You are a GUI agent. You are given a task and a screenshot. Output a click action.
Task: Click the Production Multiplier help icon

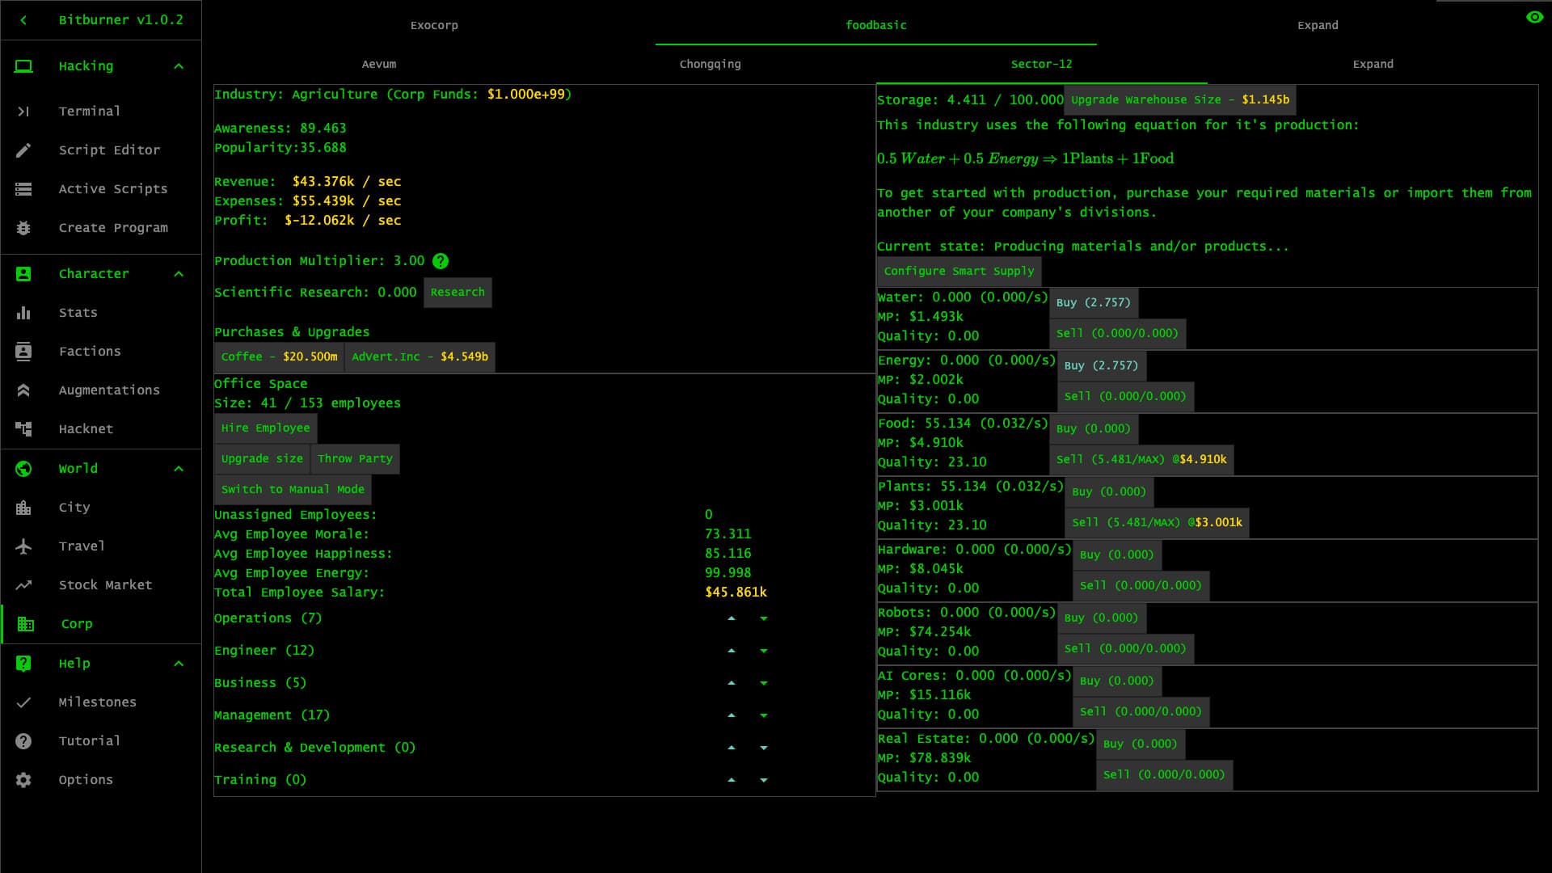[x=441, y=261]
